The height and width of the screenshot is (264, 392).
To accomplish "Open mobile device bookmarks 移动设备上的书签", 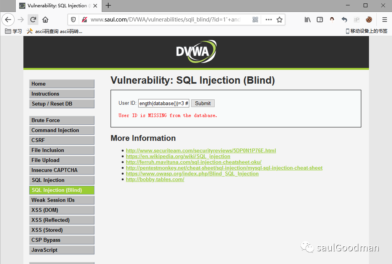I will tap(367, 31).
